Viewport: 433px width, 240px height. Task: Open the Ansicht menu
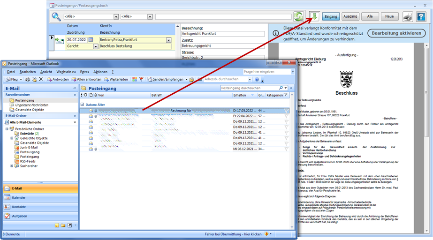[x=46, y=72]
